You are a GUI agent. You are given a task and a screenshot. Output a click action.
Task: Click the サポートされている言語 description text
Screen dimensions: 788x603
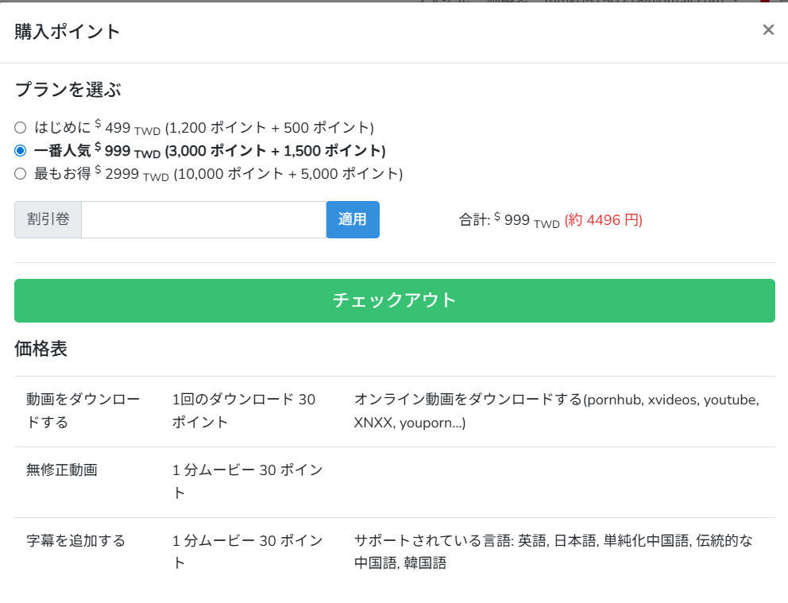553,551
